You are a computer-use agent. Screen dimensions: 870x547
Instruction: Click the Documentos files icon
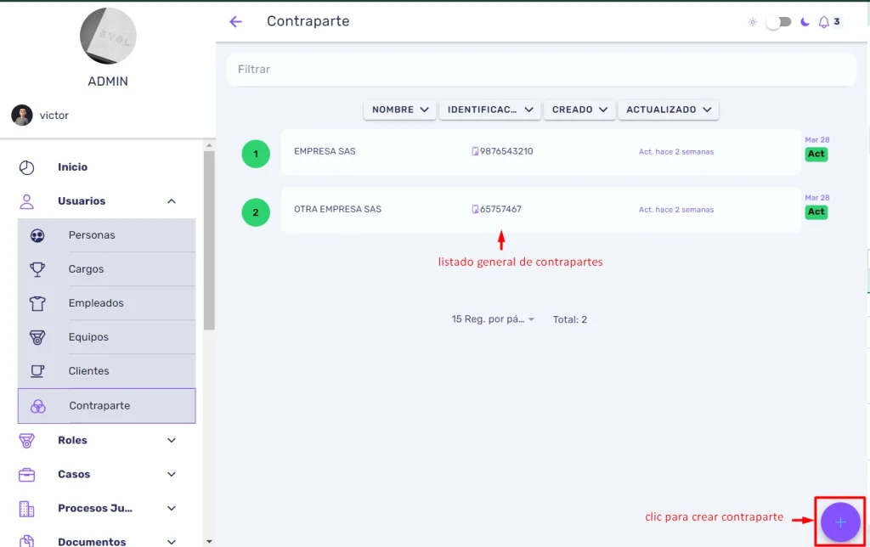point(26,541)
